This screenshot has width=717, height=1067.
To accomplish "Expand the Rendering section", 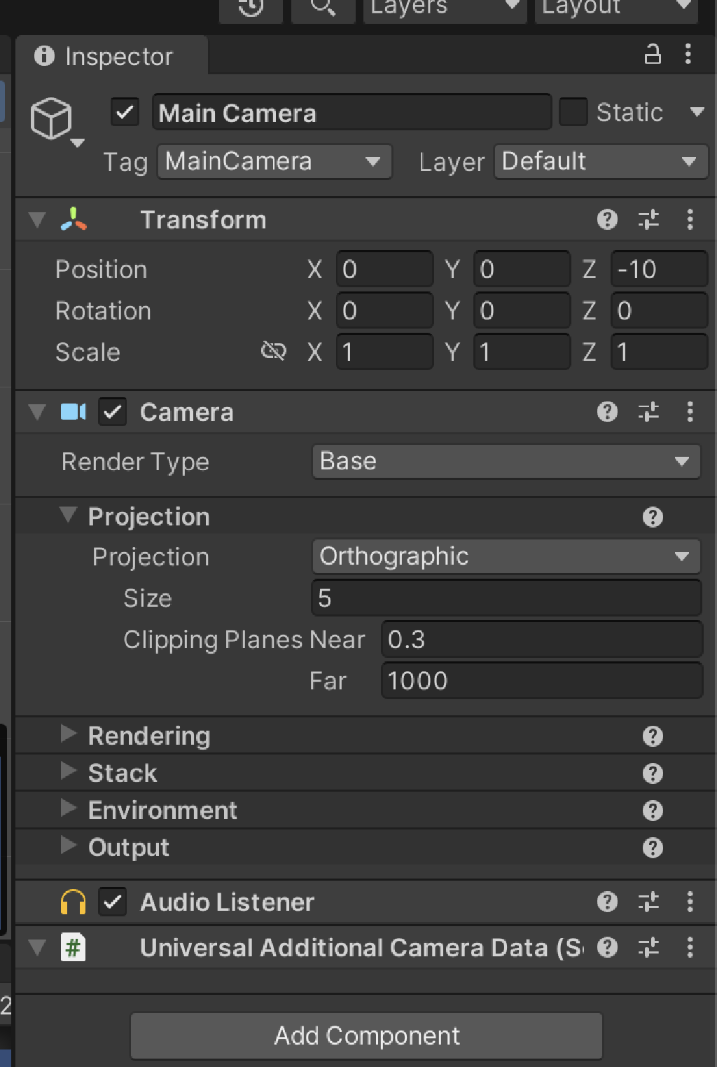I will 68,734.
